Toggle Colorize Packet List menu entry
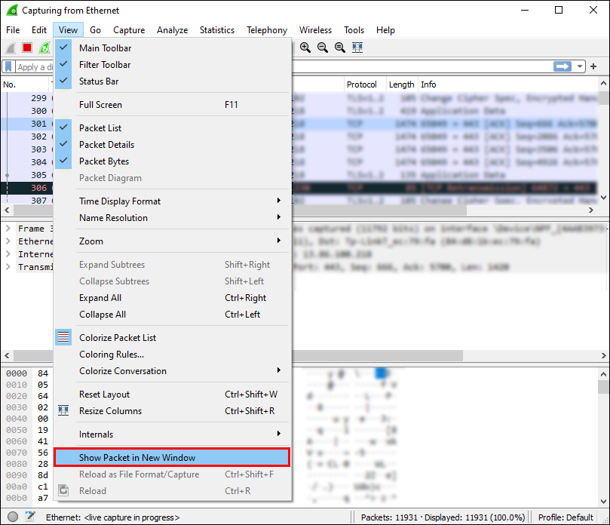 [x=171, y=337]
